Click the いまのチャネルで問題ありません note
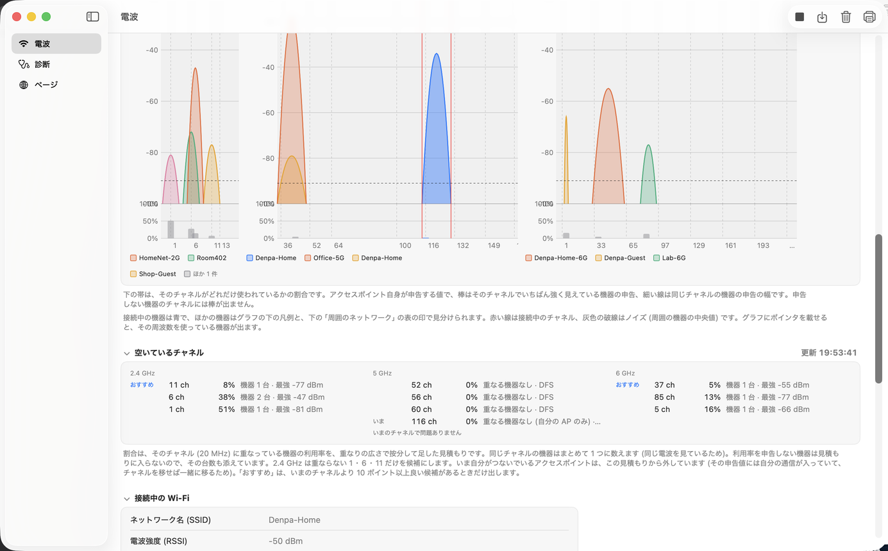The image size is (888, 551). pos(417,433)
